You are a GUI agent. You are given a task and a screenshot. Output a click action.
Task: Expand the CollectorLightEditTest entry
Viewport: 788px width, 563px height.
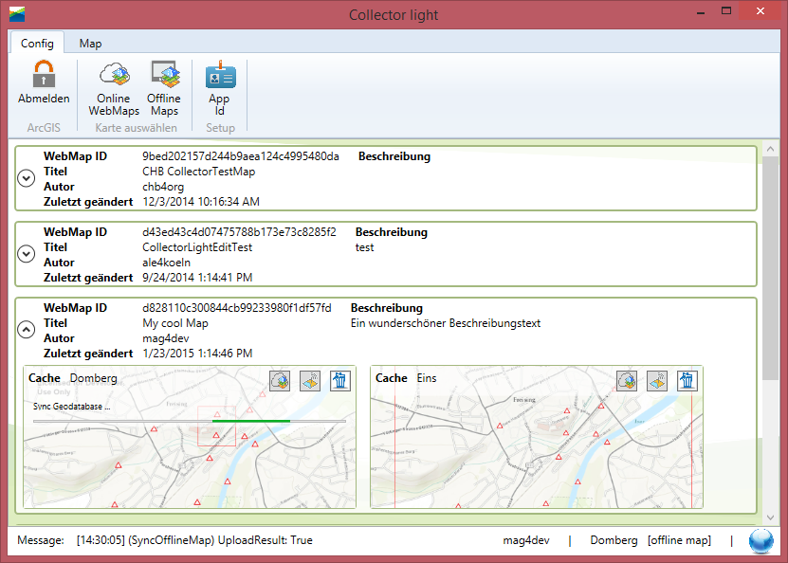[27, 254]
